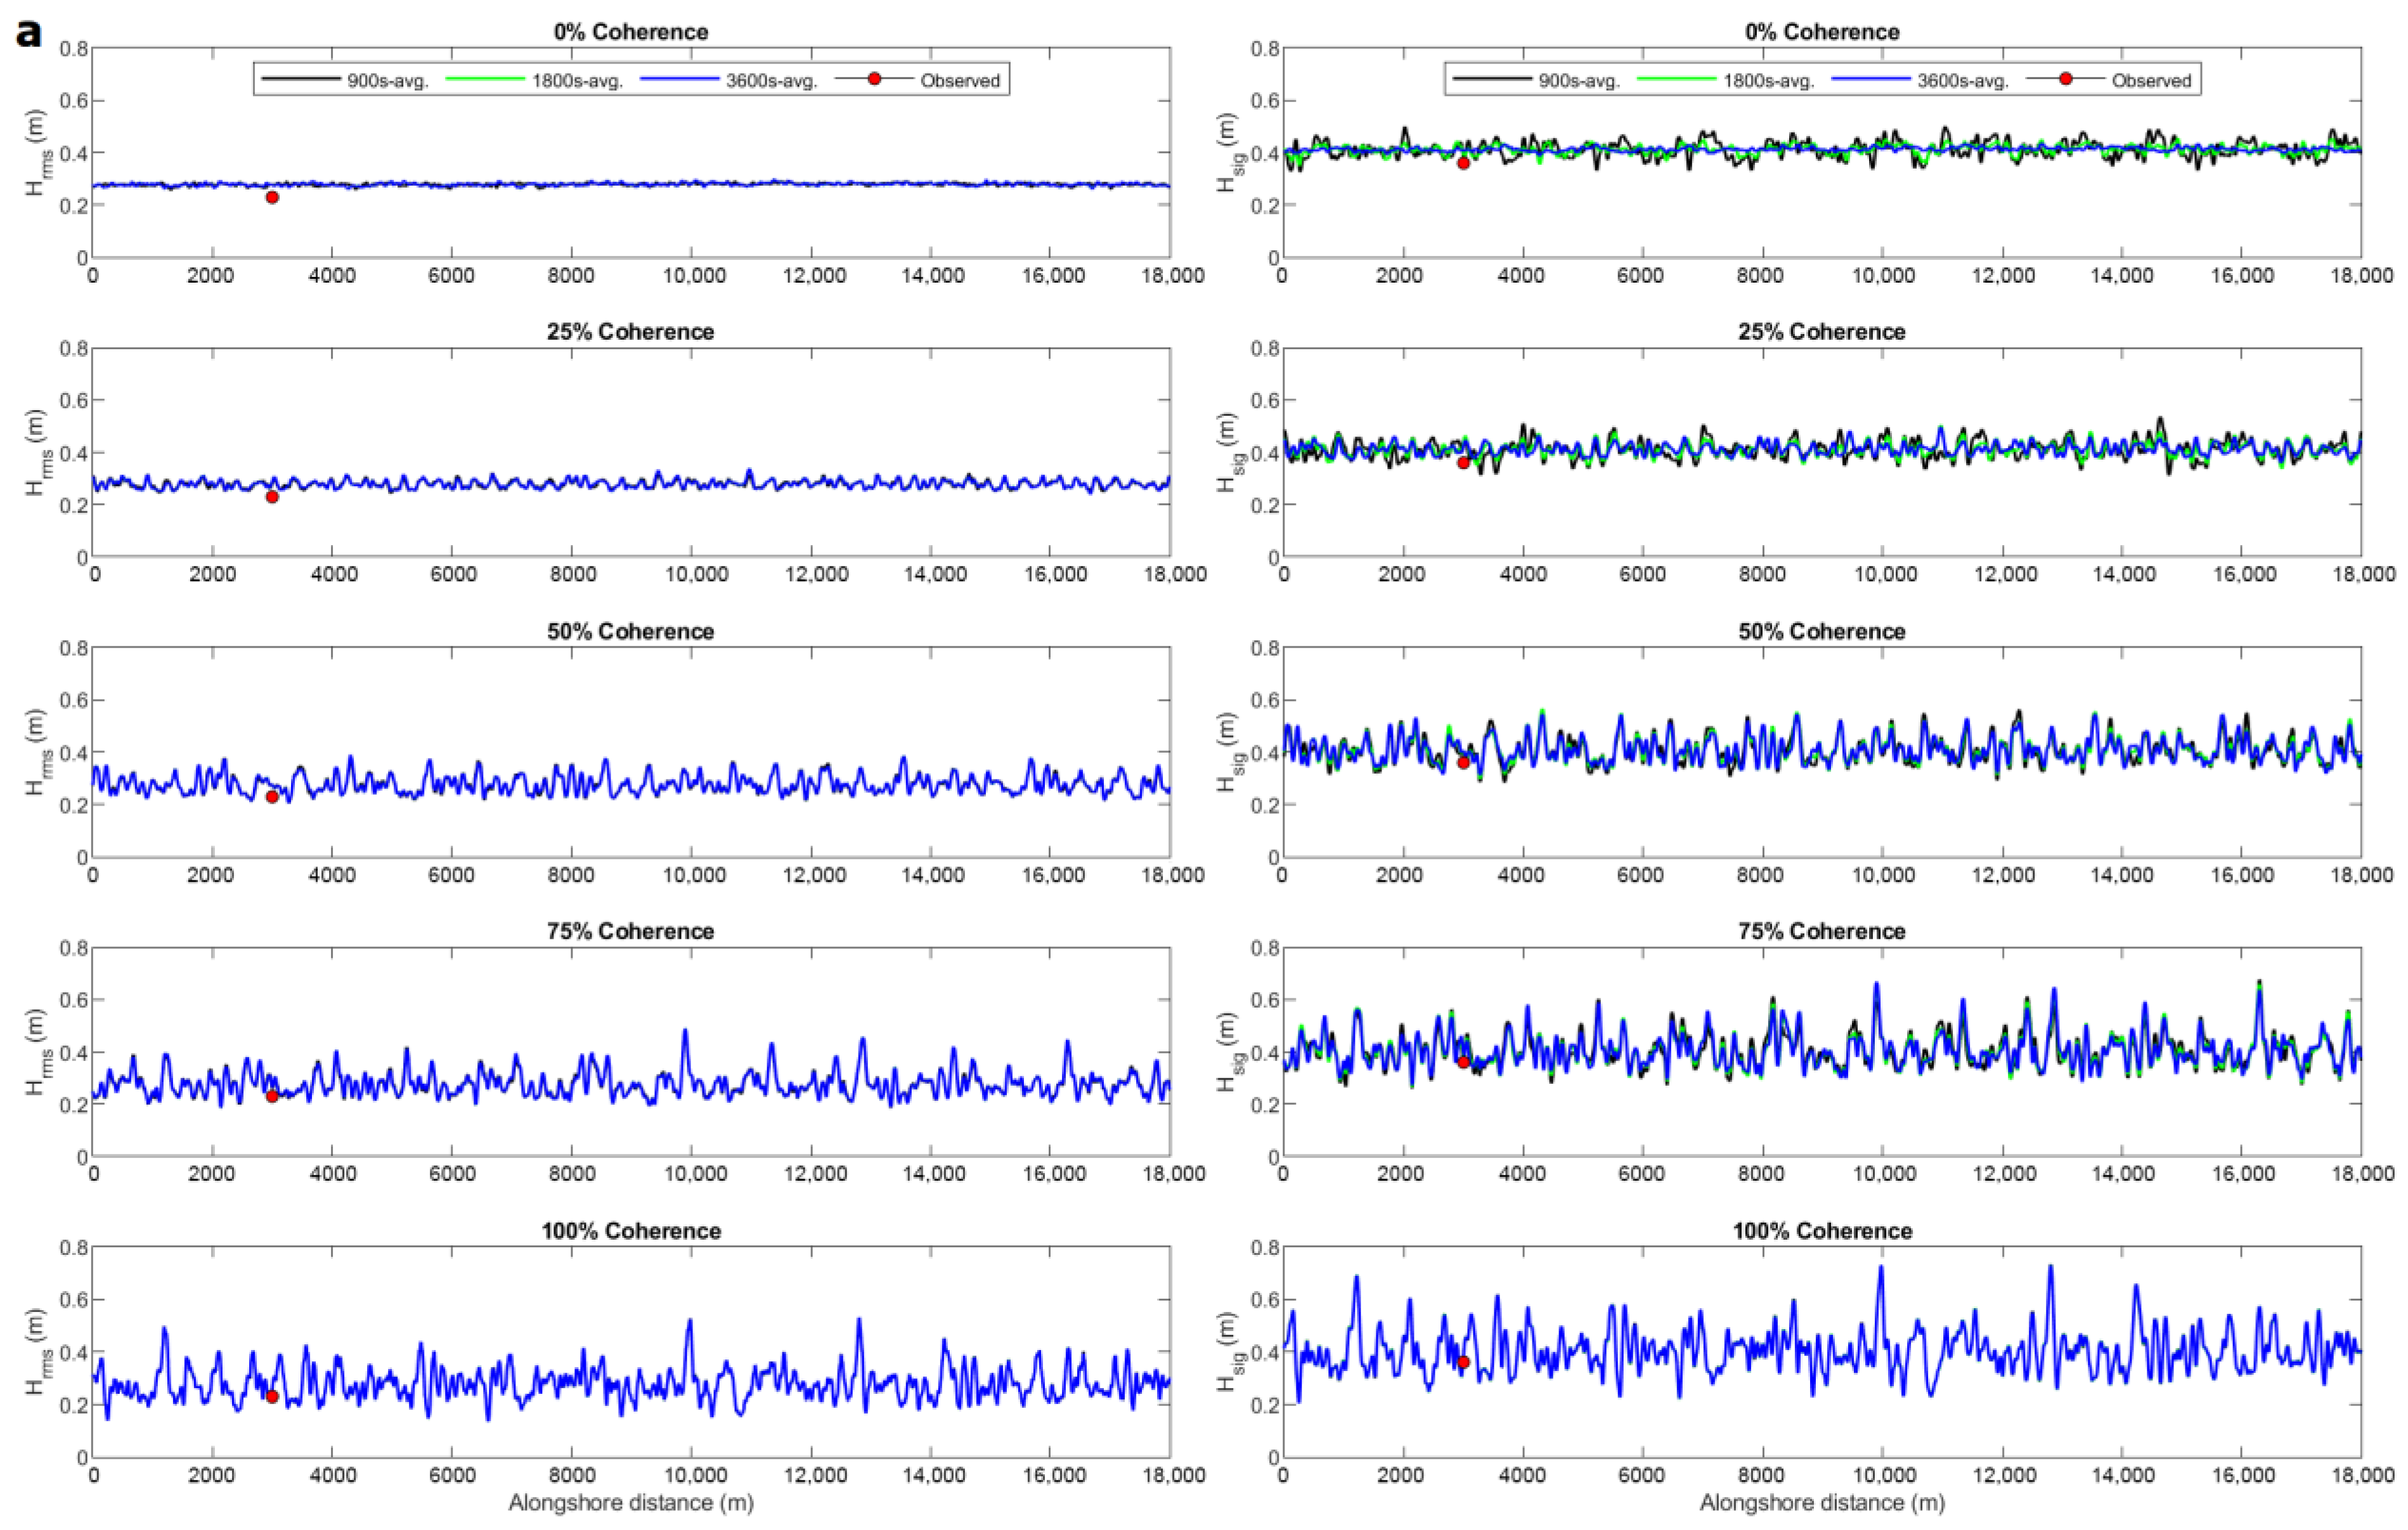Click "50% Coherence" title above right plot
2408x1530 pixels.
1822,632
